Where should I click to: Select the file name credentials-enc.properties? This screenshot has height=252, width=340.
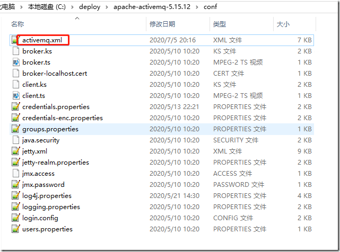coord(63,118)
